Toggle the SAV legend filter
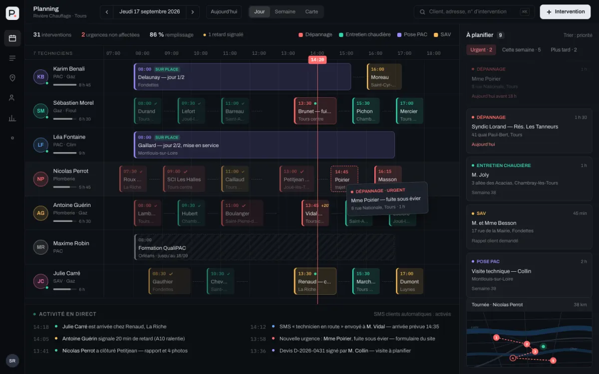 (442, 34)
